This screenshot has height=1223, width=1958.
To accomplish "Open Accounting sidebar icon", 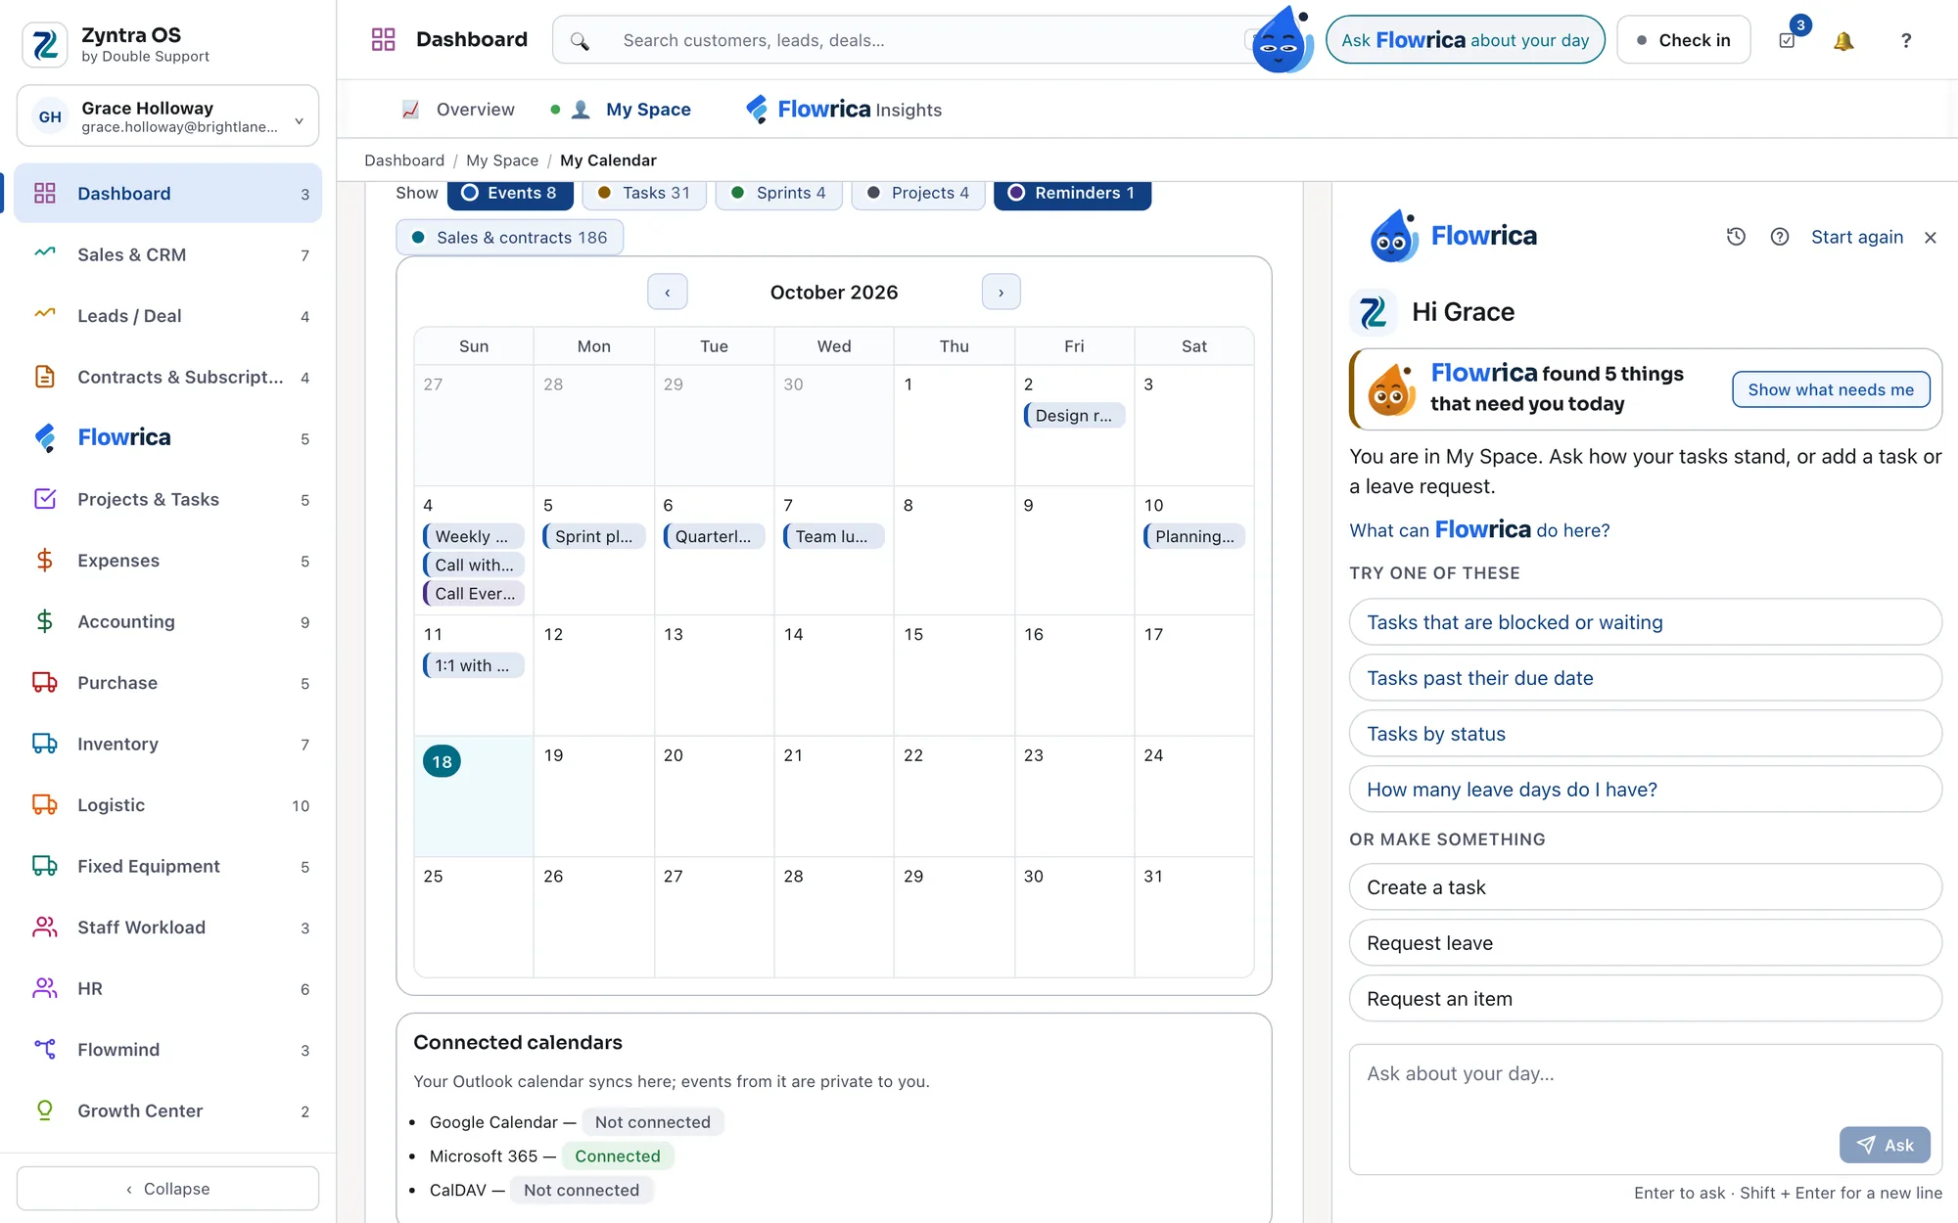I will (45, 621).
